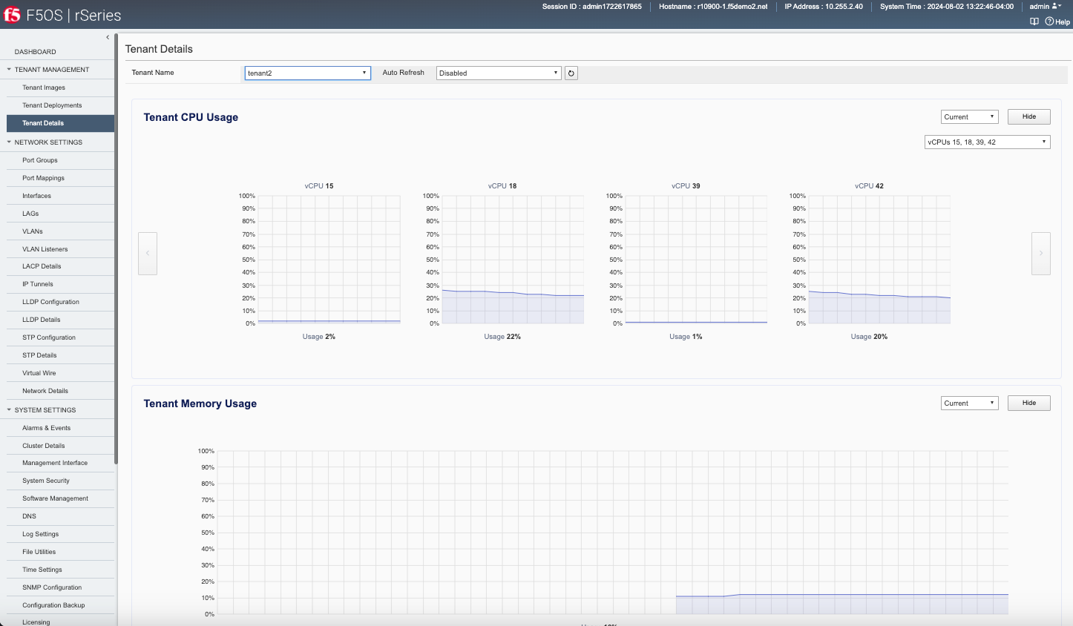Open Software Management page
1073x626 pixels.
(60, 498)
